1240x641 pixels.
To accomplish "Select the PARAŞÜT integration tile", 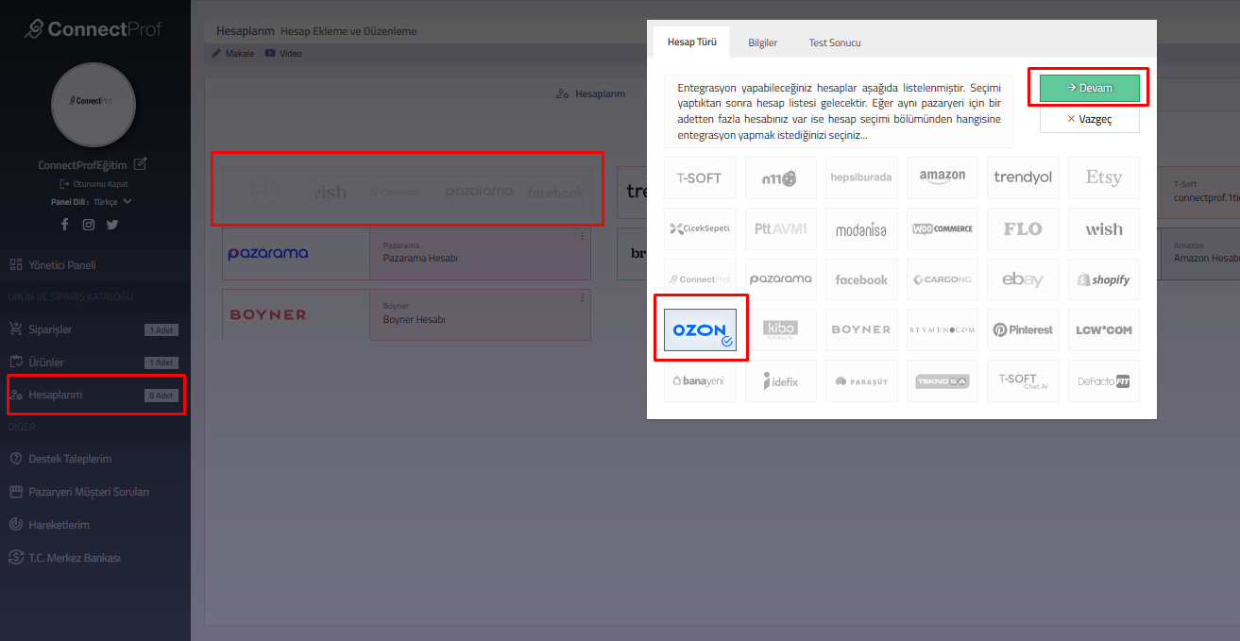I will point(861,381).
